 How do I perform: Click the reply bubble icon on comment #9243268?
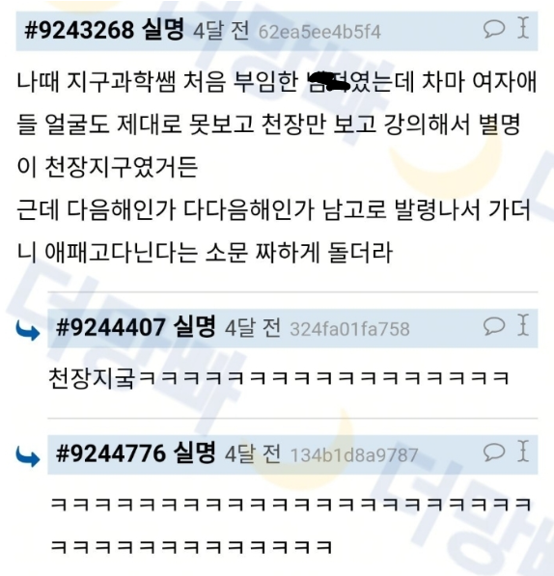click(494, 29)
